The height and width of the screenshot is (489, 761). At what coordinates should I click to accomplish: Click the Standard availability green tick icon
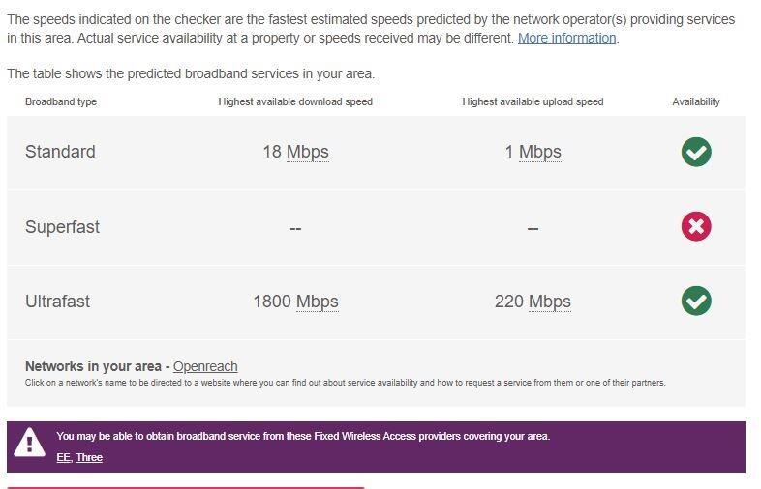tap(695, 152)
